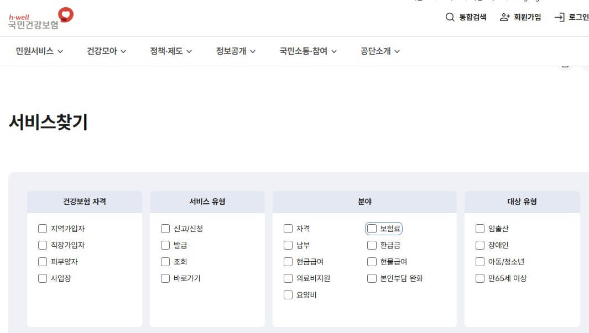The width and height of the screenshot is (589, 333).
Task: Check the 사업장 checkbox
Action: point(43,278)
